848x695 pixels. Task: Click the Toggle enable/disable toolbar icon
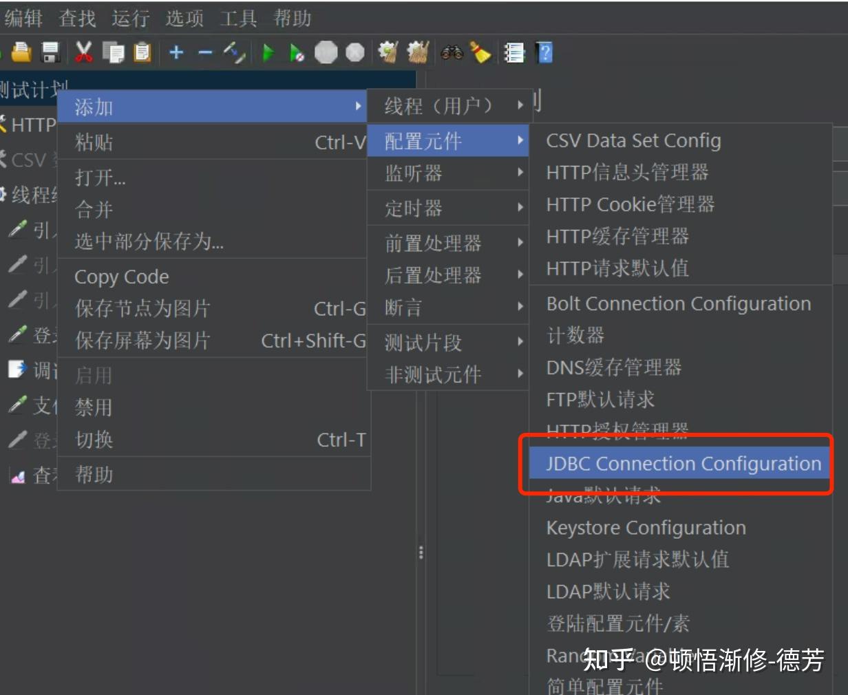234,52
